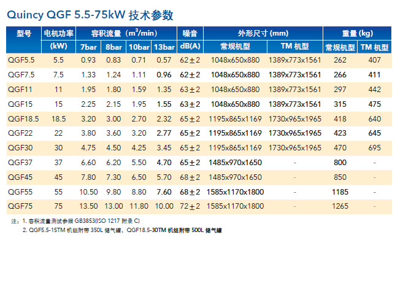This screenshot has width=403, height=283.
Task: Select the QGF15 model name cell
Action: 20,104
